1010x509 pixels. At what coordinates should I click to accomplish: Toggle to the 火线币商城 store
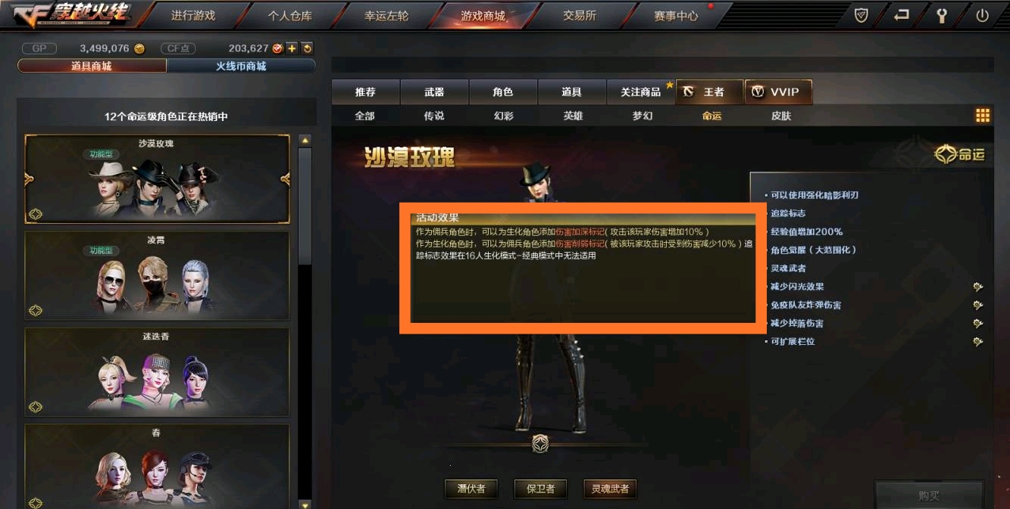(x=241, y=66)
